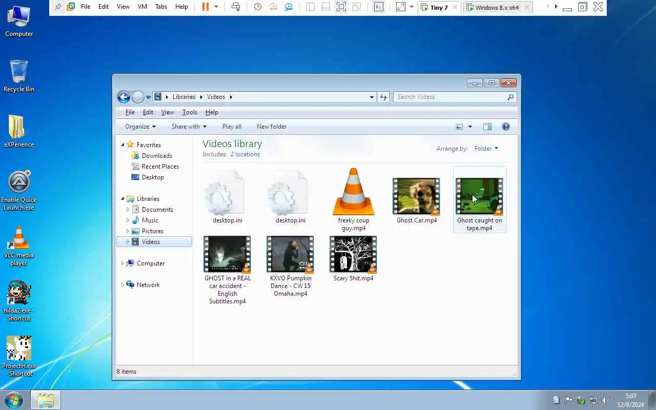Open the Share with dropdown

(189, 127)
